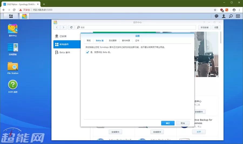Switch to the 证书 tab

pyautogui.click(x=137, y=40)
